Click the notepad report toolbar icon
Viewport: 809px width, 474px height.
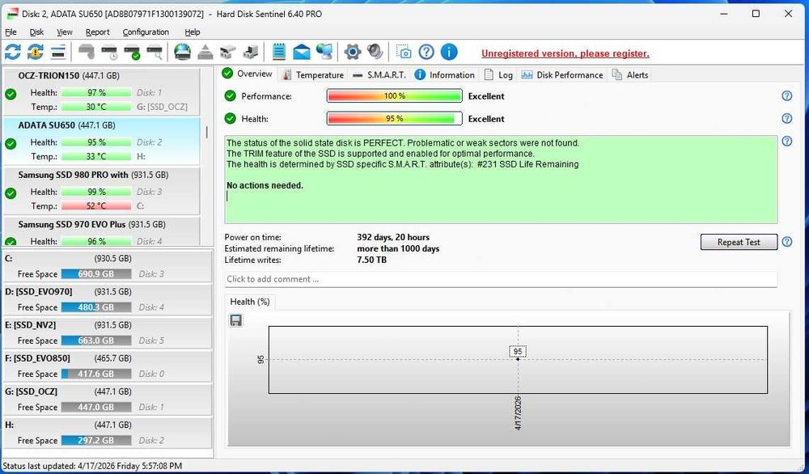[278, 52]
